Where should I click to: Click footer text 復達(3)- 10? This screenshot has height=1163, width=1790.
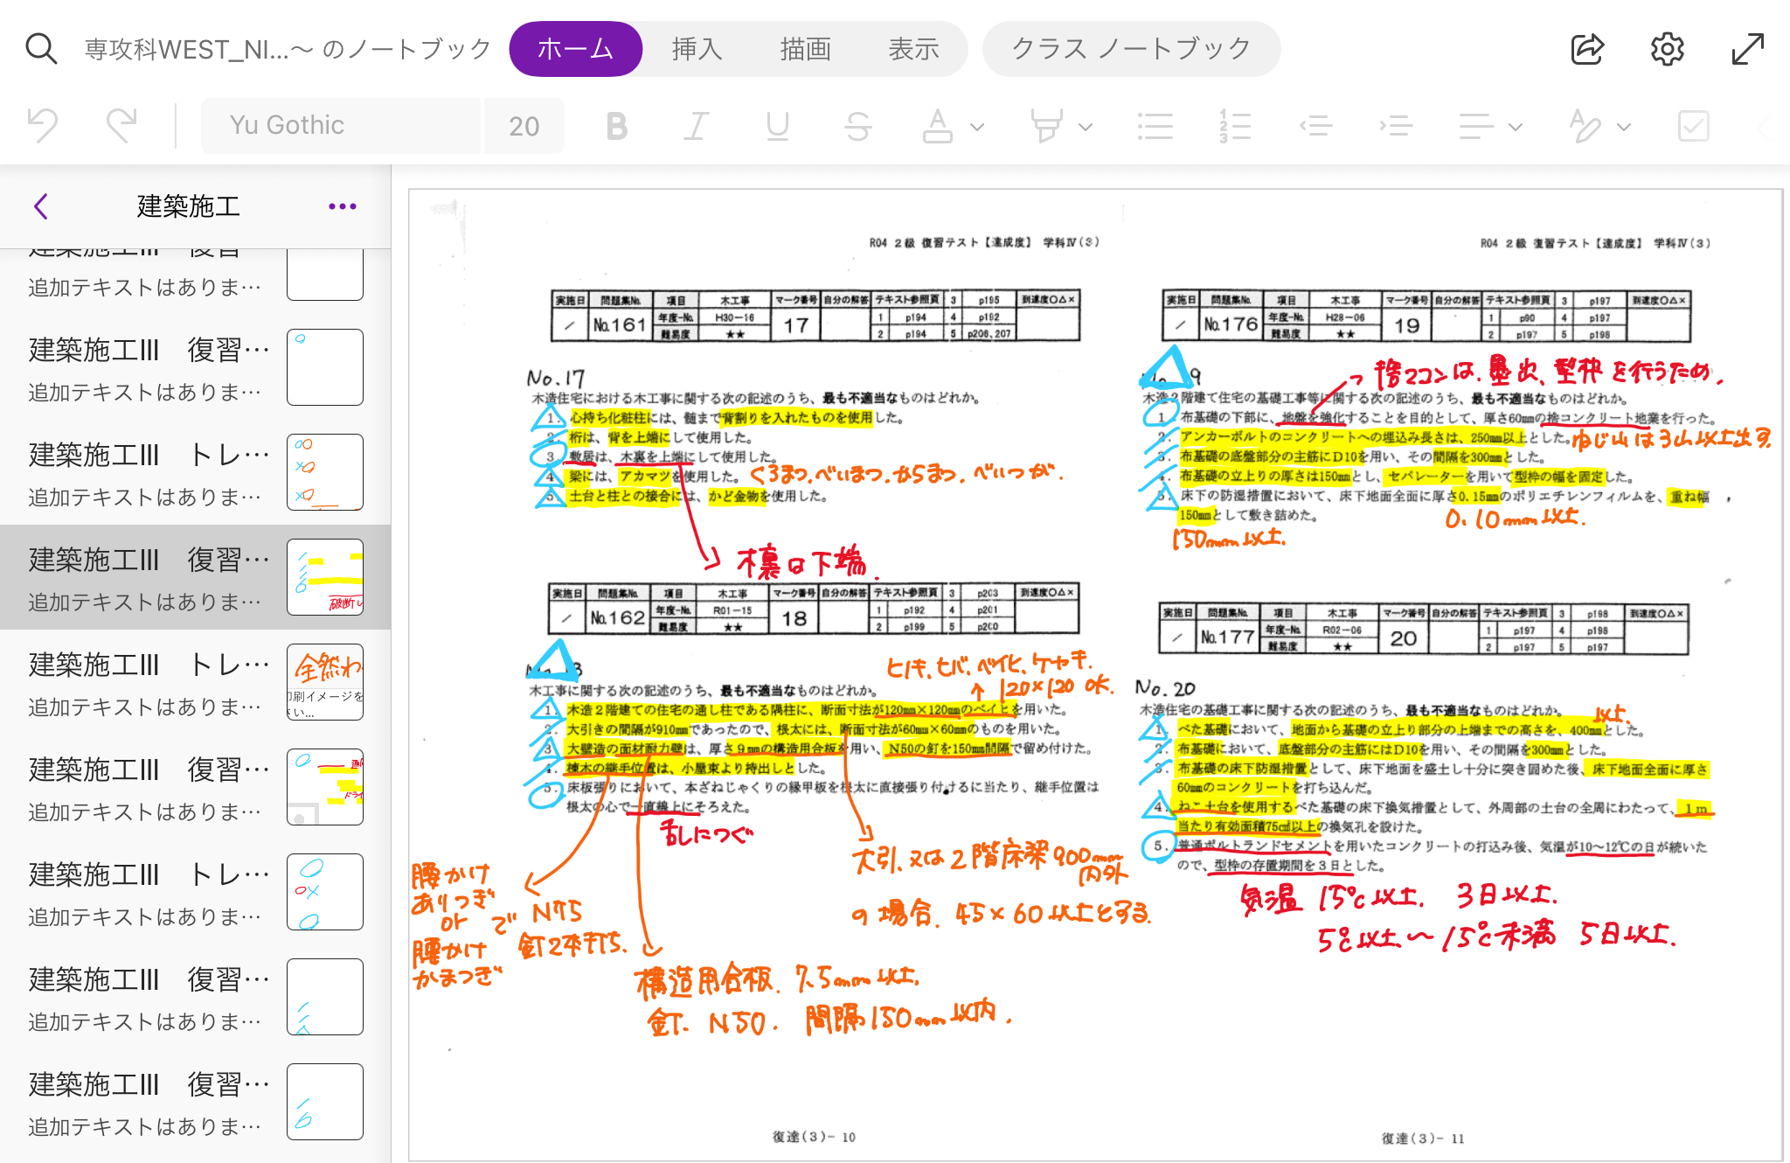click(814, 1137)
